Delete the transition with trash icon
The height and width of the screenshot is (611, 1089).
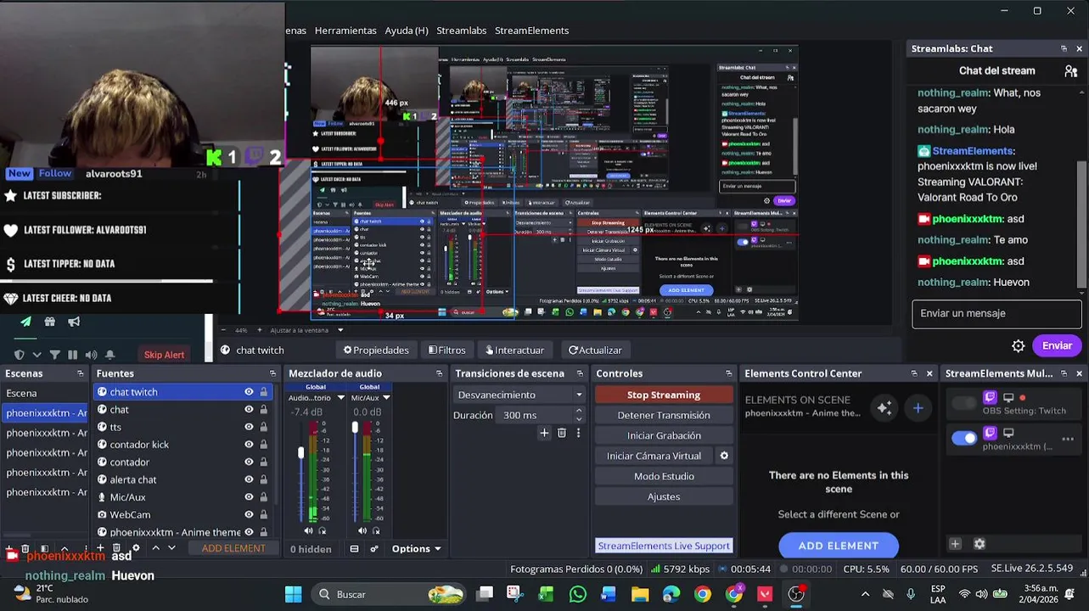tap(562, 433)
